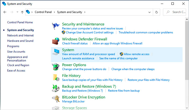Expand chevron after System and Security breadcrumb
The height and width of the screenshot is (110, 189).
(85, 12)
